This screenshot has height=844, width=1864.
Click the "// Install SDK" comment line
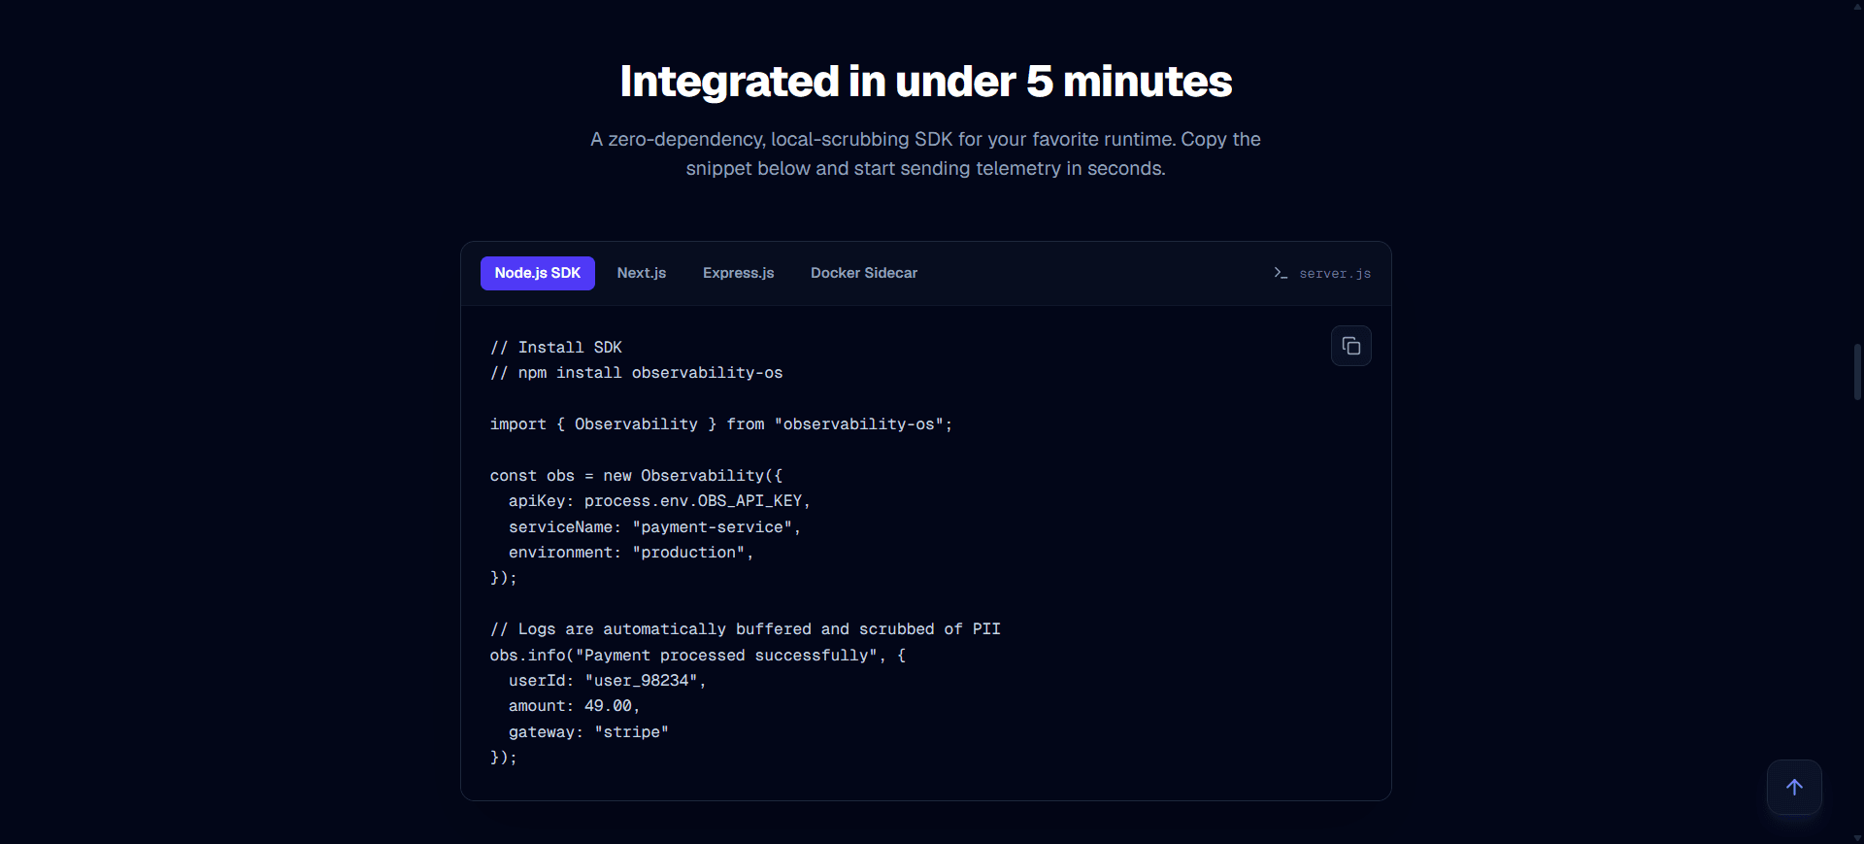click(x=556, y=348)
